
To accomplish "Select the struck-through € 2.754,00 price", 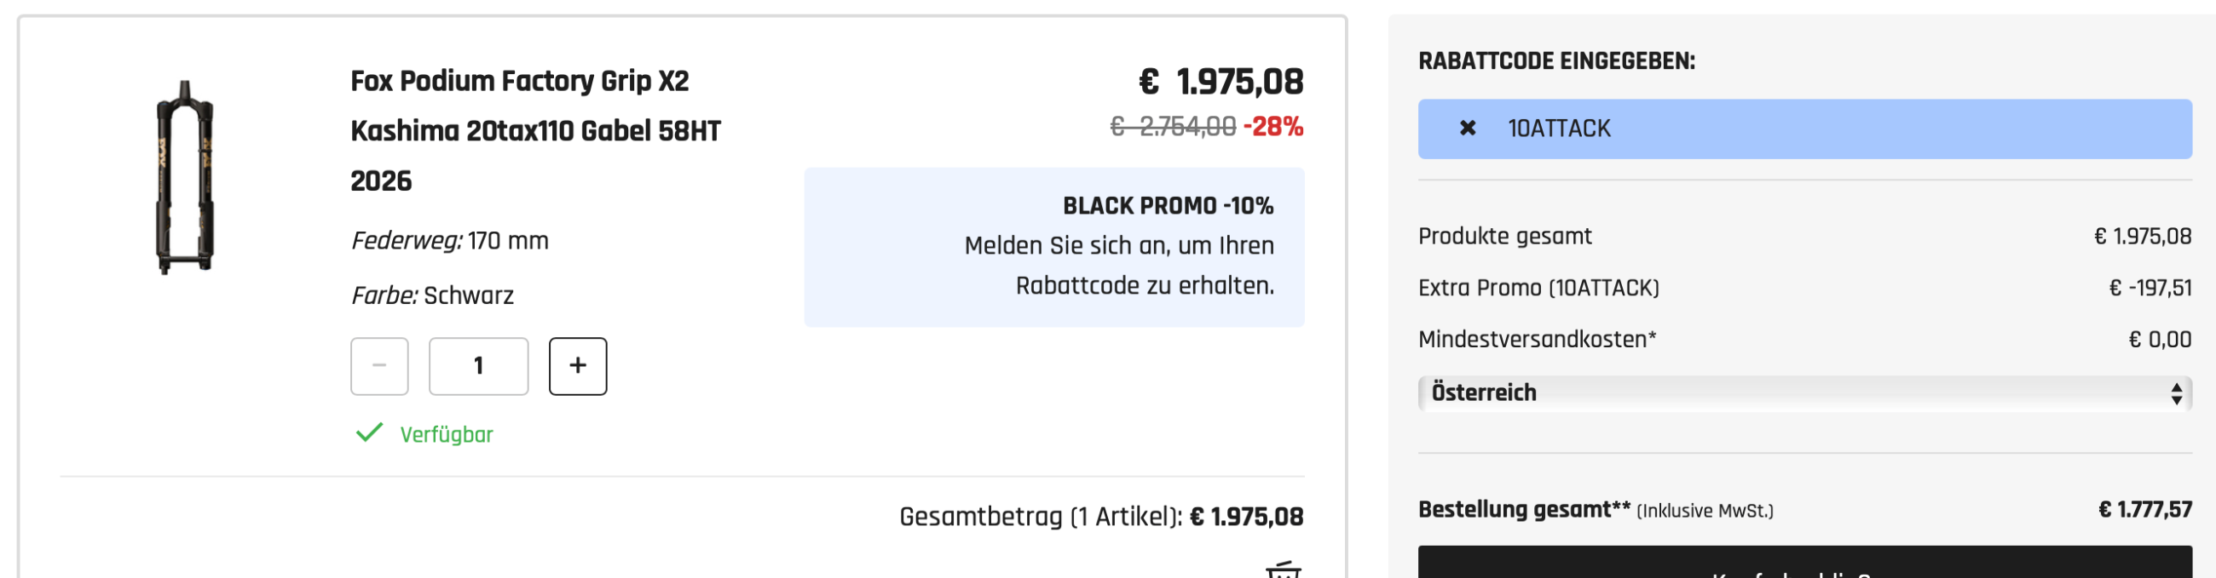I will (x=1173, y=127).
